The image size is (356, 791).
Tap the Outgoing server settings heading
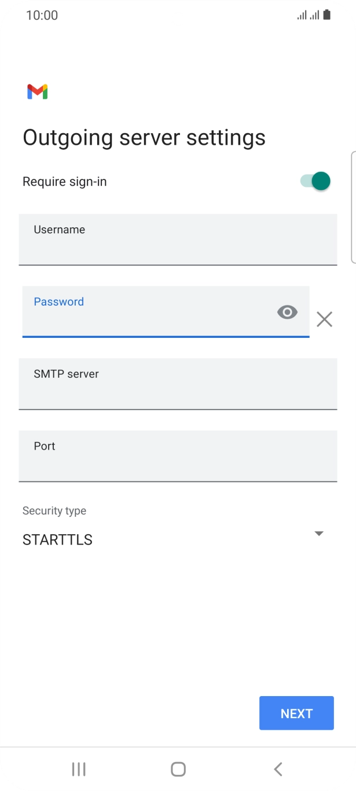[x=144, y=137]
